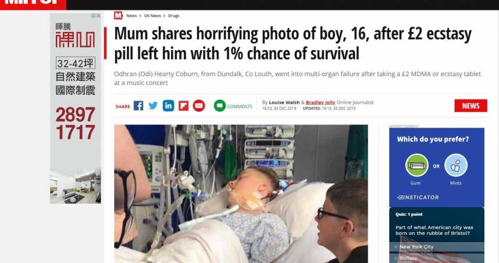This screenshot has height=263, width=499.
Task: Choose the Mints option in poll
Action: click(456, 165)
